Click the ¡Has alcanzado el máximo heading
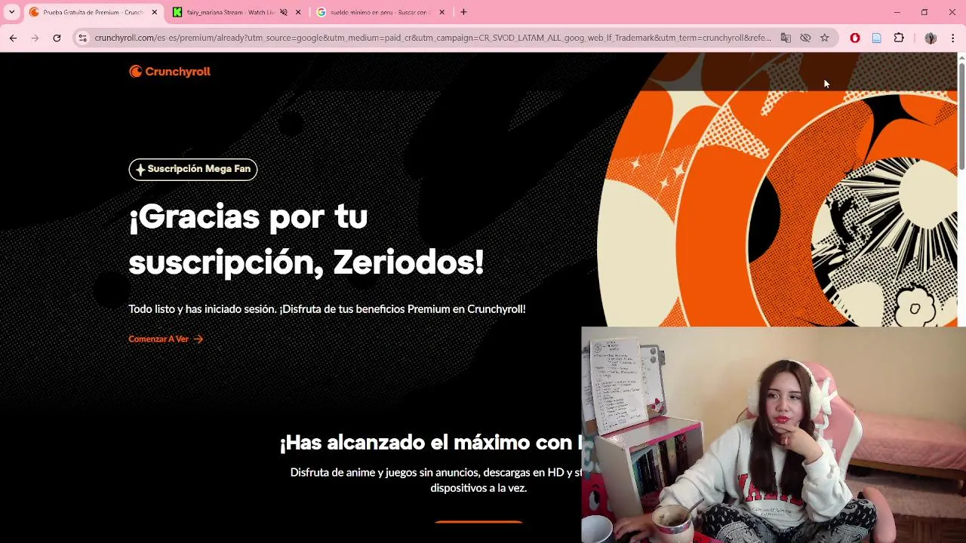The image size is (966, 543). coord(430,443)
